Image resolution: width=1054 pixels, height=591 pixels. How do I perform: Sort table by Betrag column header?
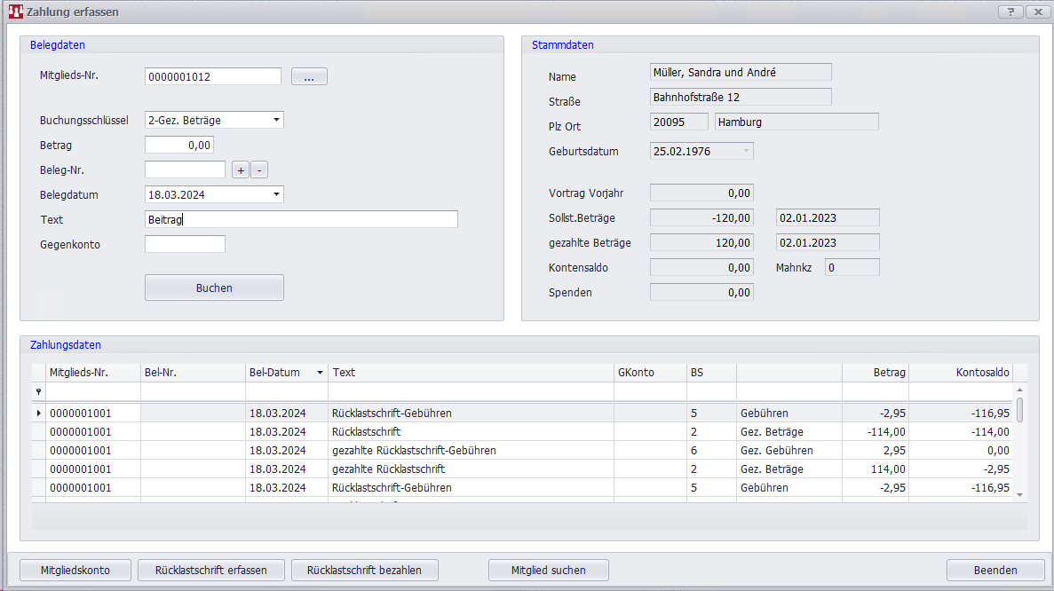pos(875,373)
